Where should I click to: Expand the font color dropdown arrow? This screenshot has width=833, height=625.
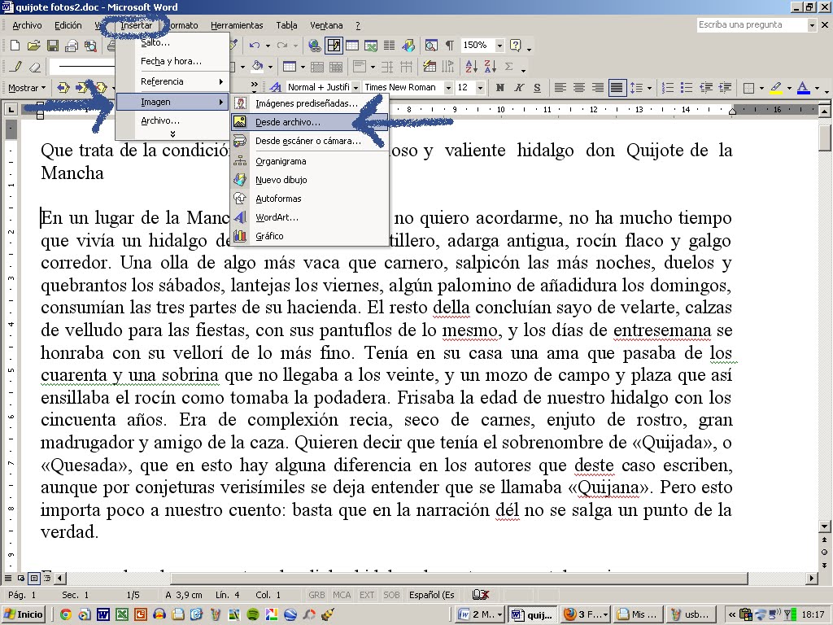tap(817, 88)
